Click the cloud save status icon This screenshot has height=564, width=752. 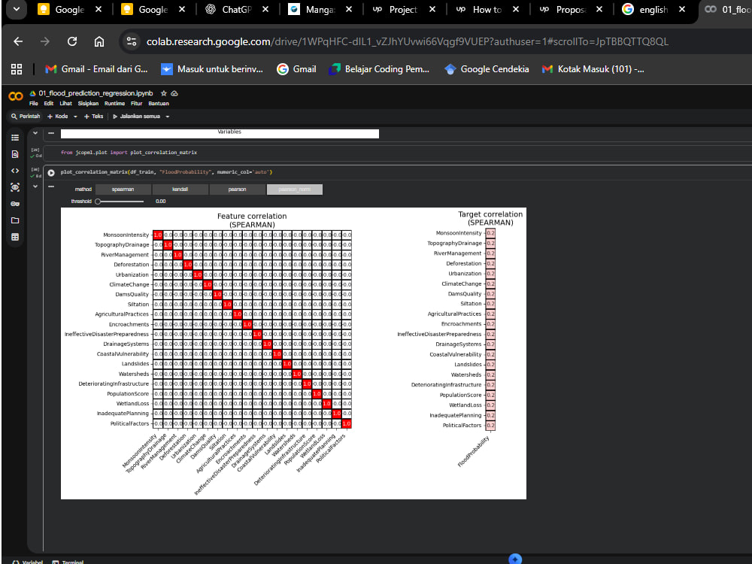click(174, 93)
